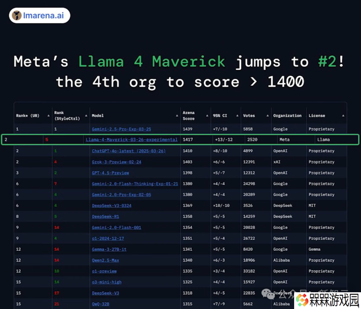This screenshot has width=361, height=309.
Task: Select the votes value 12391
Action: tap(249, 162)
